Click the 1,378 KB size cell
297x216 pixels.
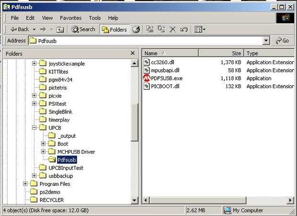coord(231,62)
